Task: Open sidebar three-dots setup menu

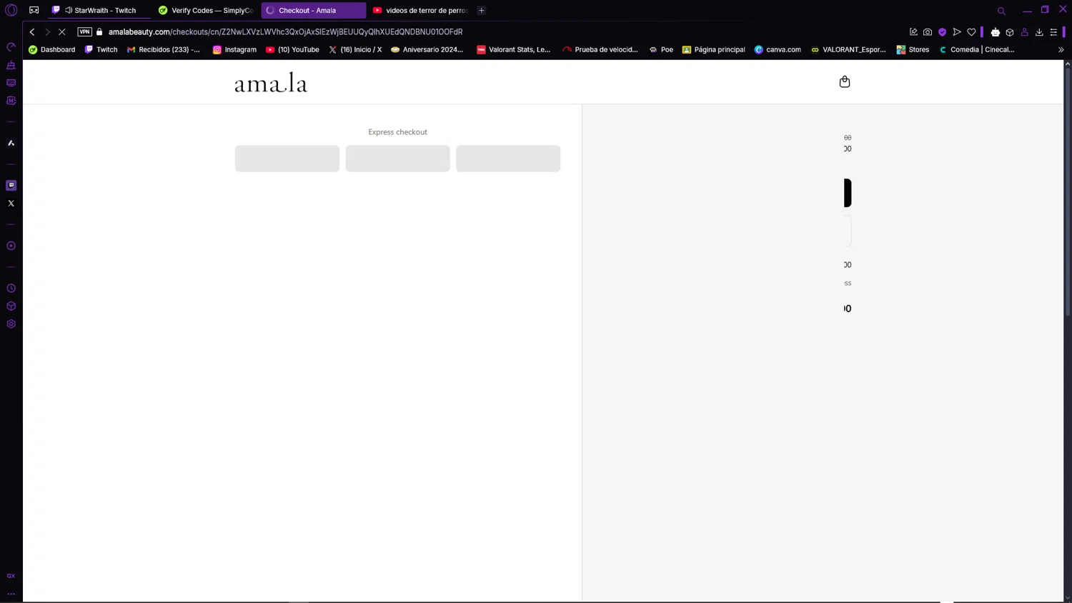Action: pyautogui.click(x=11, y=594)
